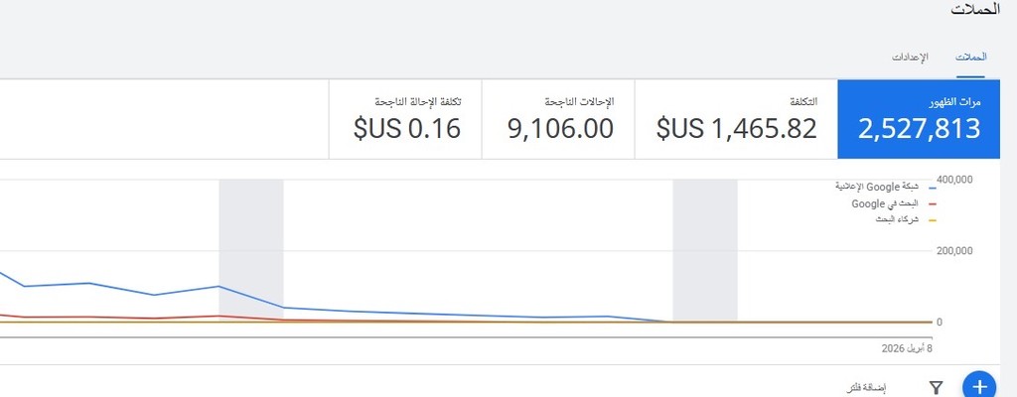
Task: Select the تكلفة الإحالة الناجحة metric card
Action: (x=405, y=119)
